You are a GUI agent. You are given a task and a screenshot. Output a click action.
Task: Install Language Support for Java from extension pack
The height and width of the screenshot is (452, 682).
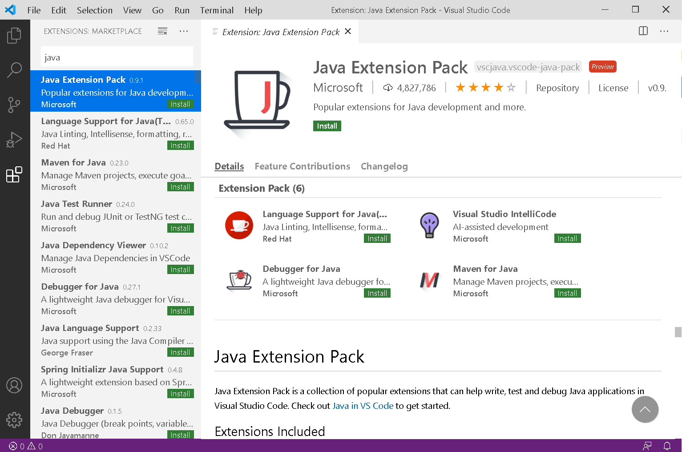[377, 238]
